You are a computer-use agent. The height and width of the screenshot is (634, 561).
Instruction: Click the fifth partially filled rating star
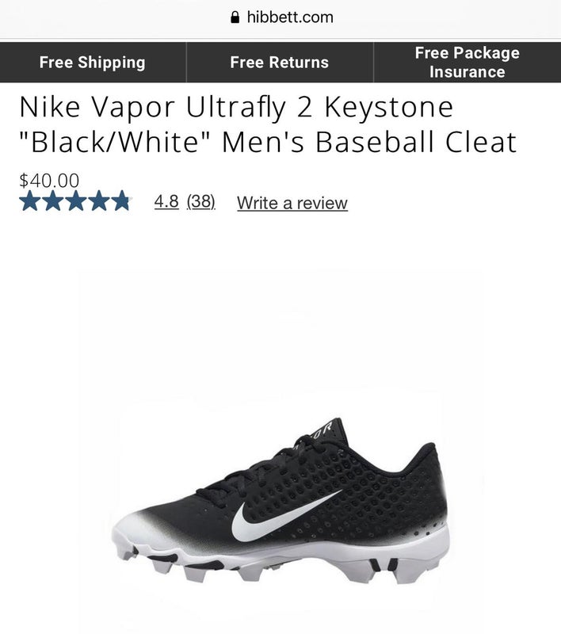tap(122, 201)
